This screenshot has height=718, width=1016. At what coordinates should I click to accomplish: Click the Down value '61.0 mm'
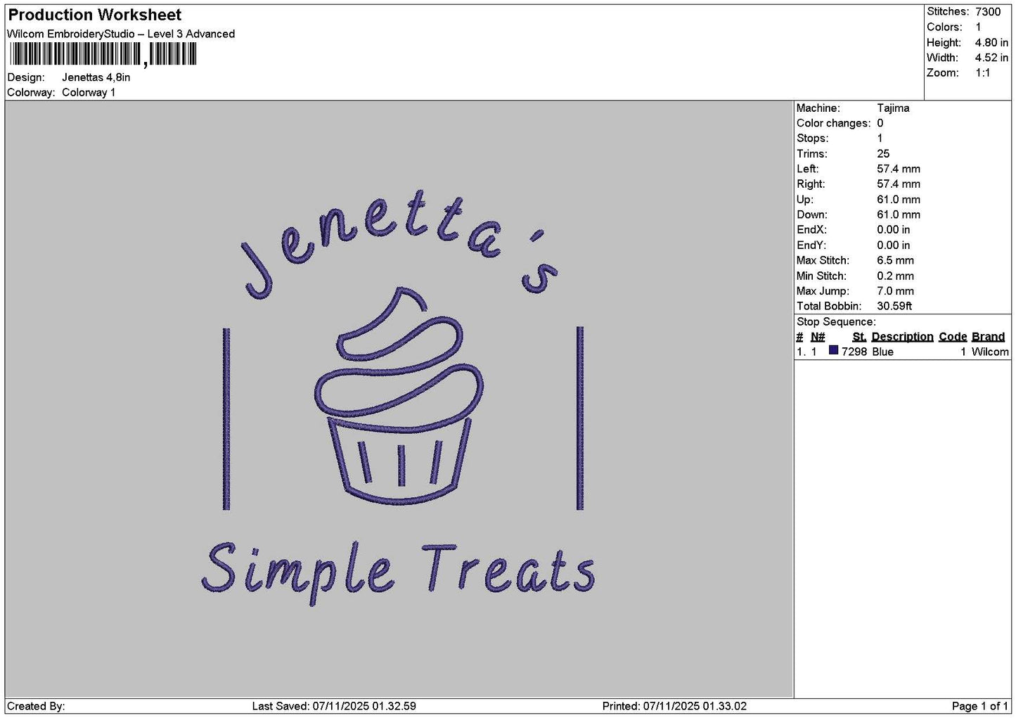point(899,214)
